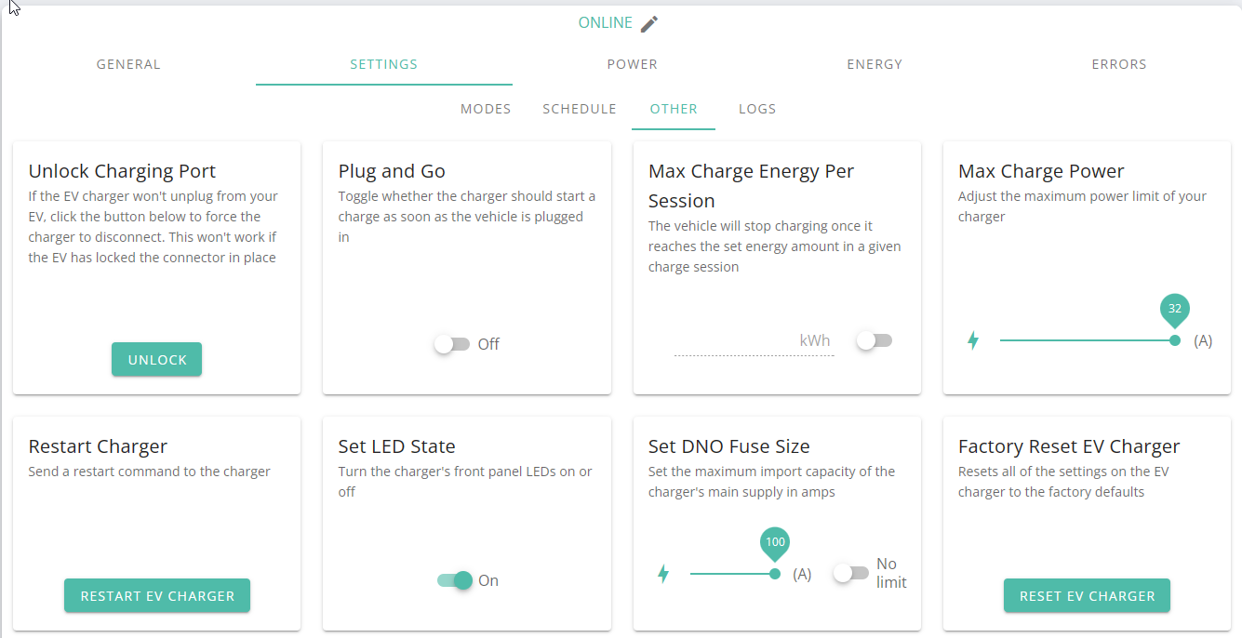
Task: Click the RESTART EV CHARGER button
Action: [157, 595]
